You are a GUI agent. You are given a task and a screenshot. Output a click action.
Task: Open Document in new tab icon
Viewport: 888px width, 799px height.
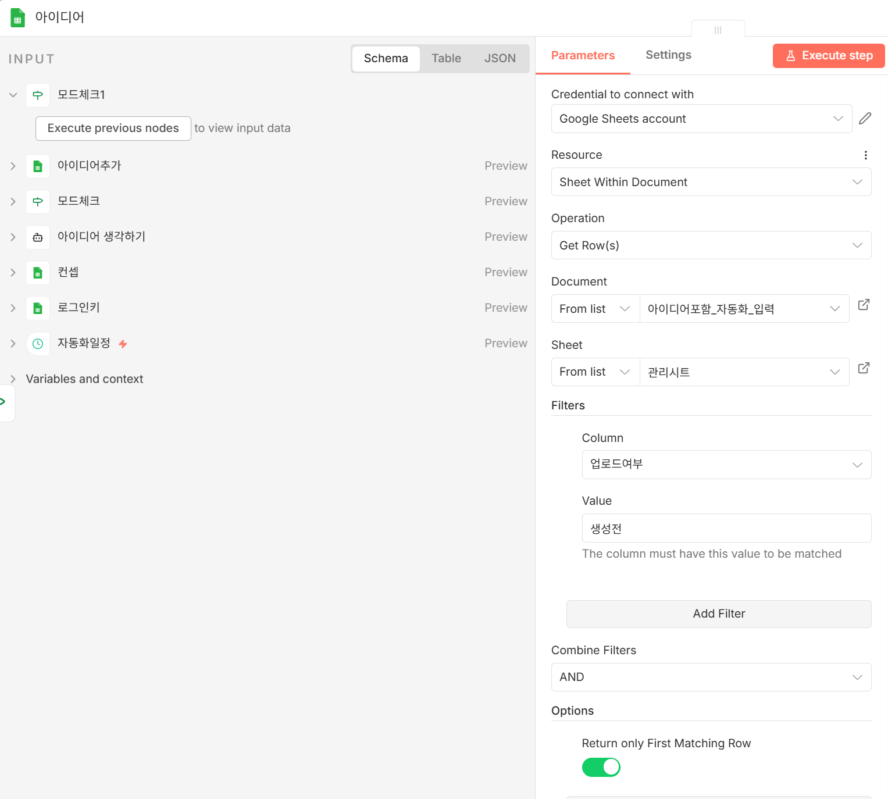click(x=864, y=305)
